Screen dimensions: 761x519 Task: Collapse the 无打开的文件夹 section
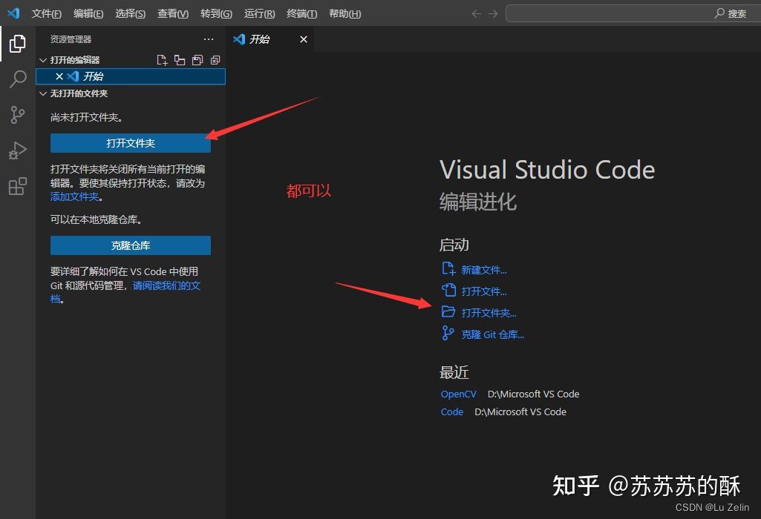(43, 93)
